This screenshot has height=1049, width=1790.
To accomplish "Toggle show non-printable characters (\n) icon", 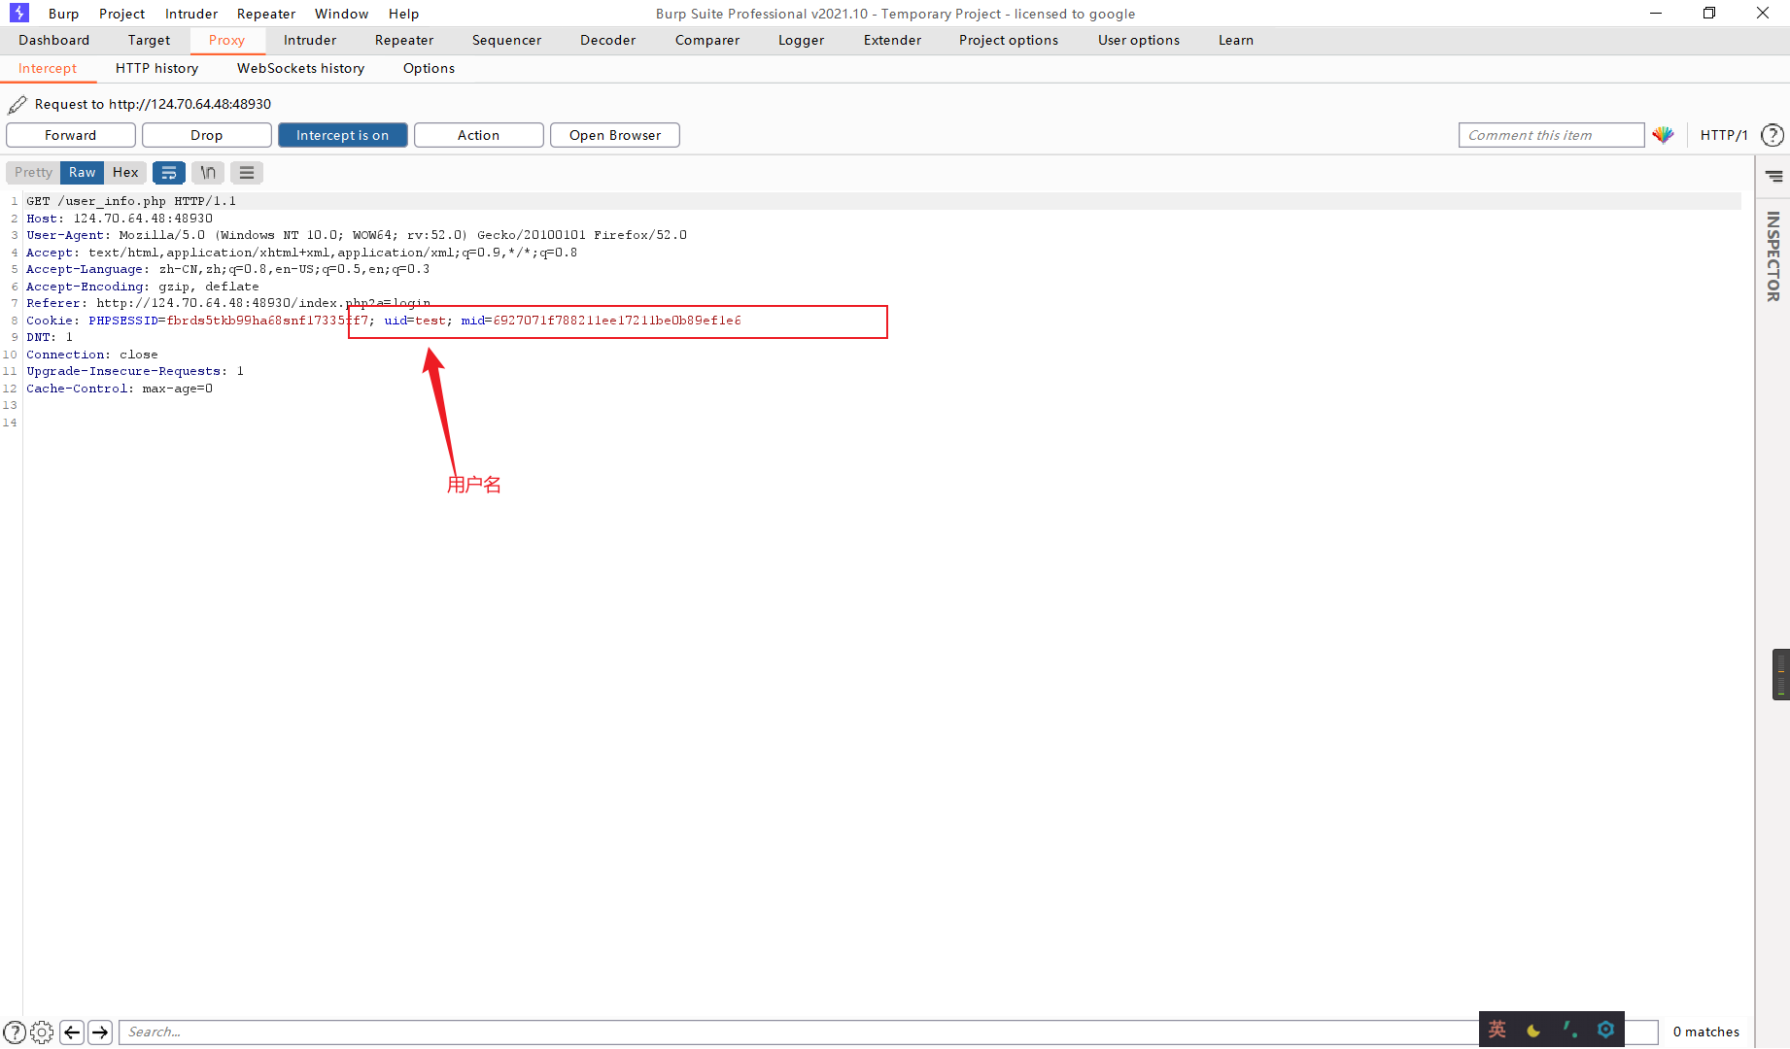I will (208, 173).
